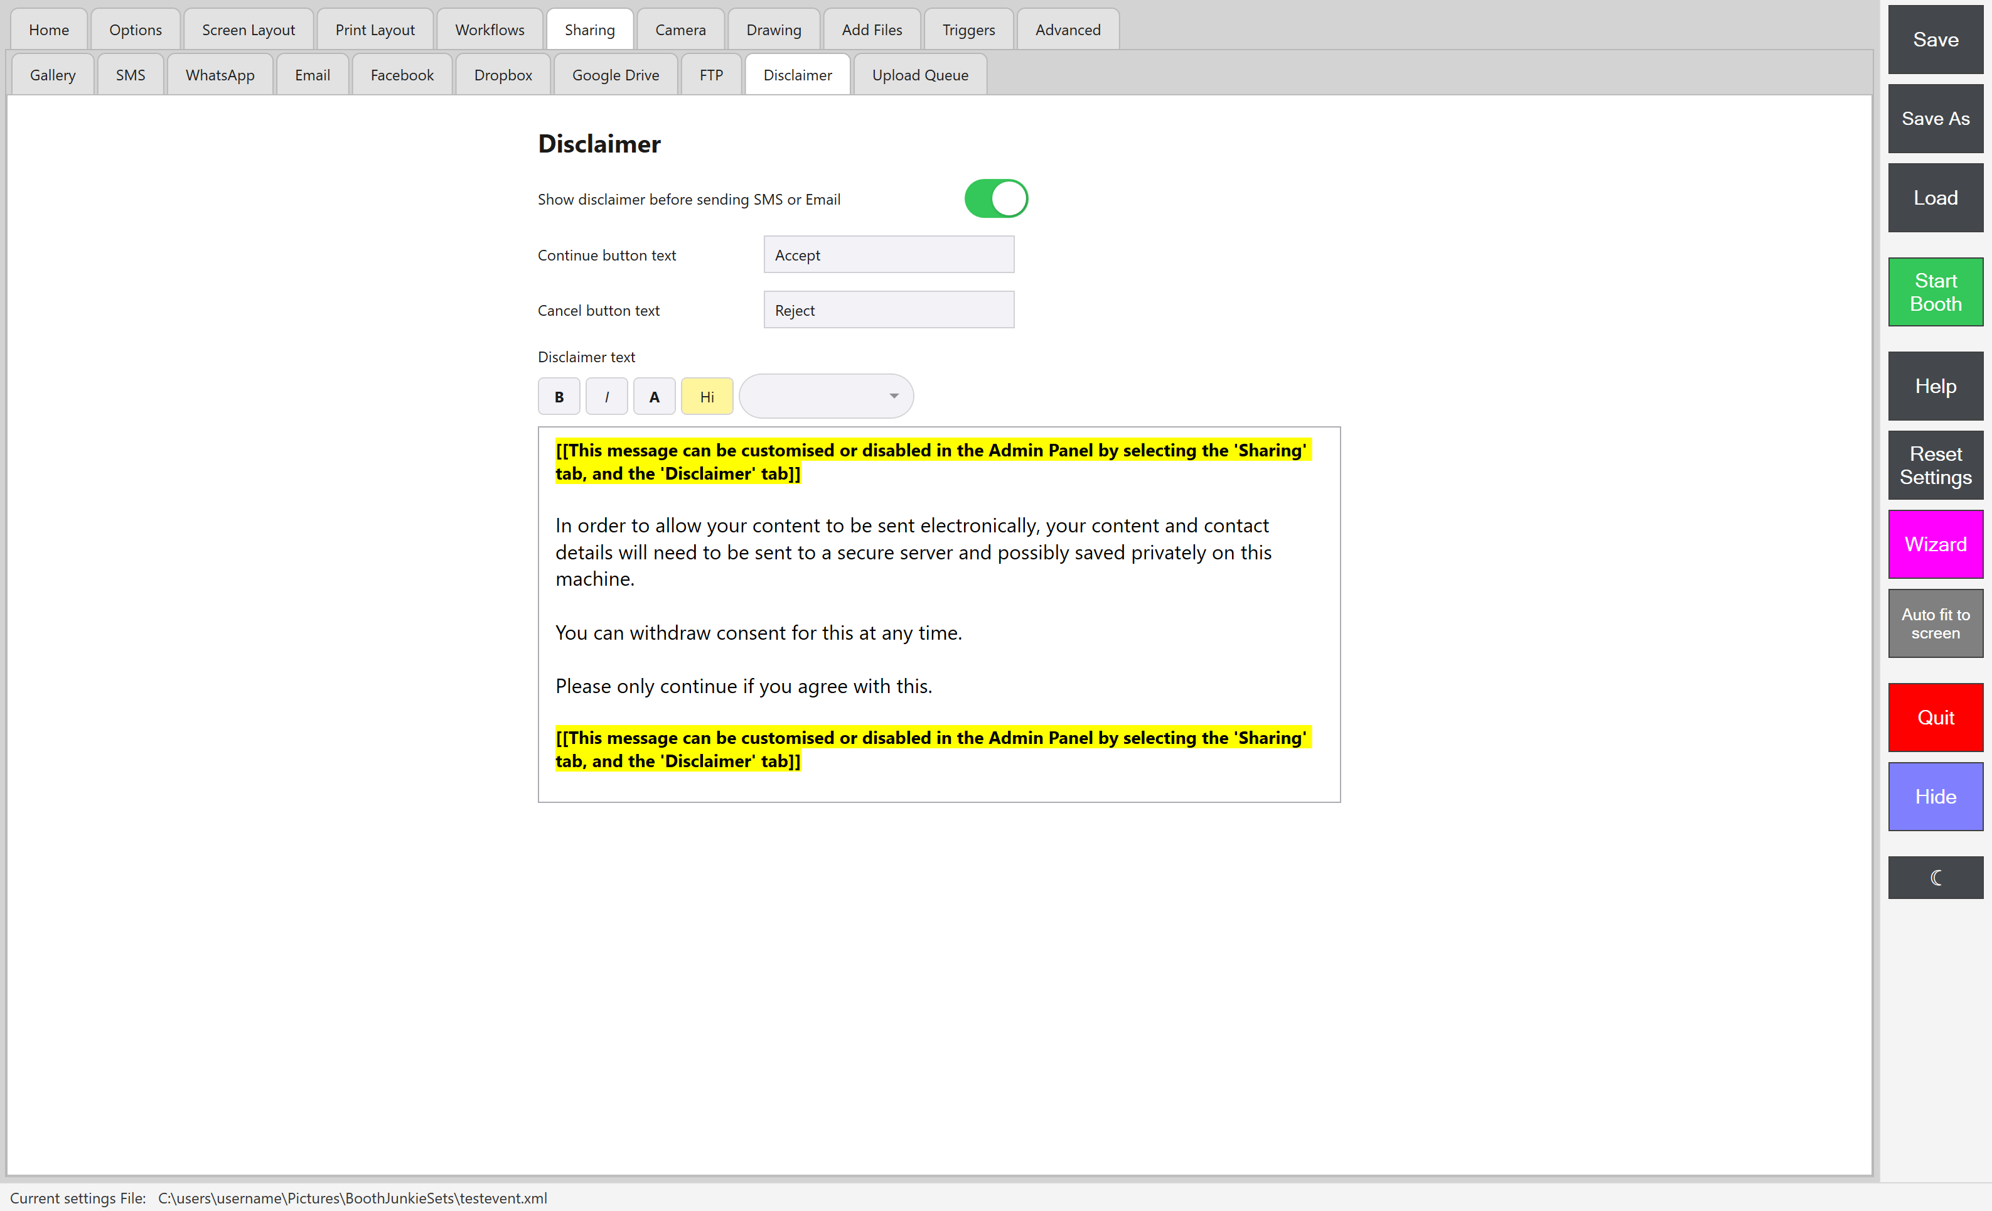Viewport: 1992px width, 1211px height.
Task: Click the line 'You can withdraw consent'
Action: coord(758,633)
